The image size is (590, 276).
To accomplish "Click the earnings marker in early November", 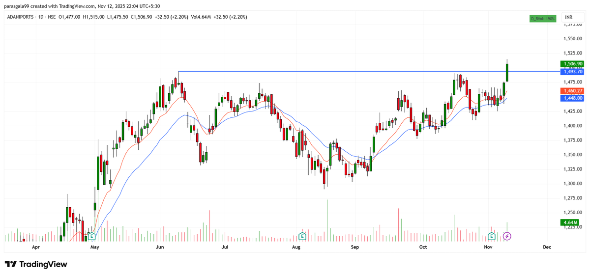I will pyautogui.click(x=491, y=236).
